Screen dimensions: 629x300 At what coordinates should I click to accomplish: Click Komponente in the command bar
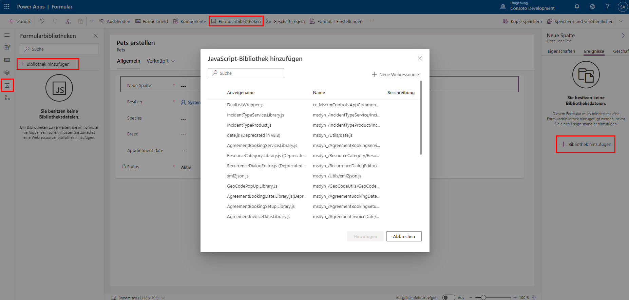(190, 21)
